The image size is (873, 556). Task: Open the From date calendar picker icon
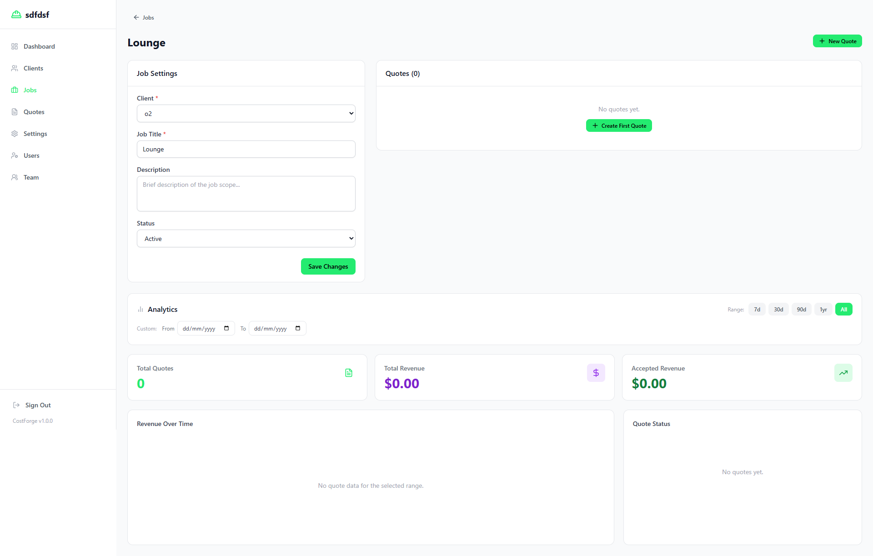tap(226, 328)
